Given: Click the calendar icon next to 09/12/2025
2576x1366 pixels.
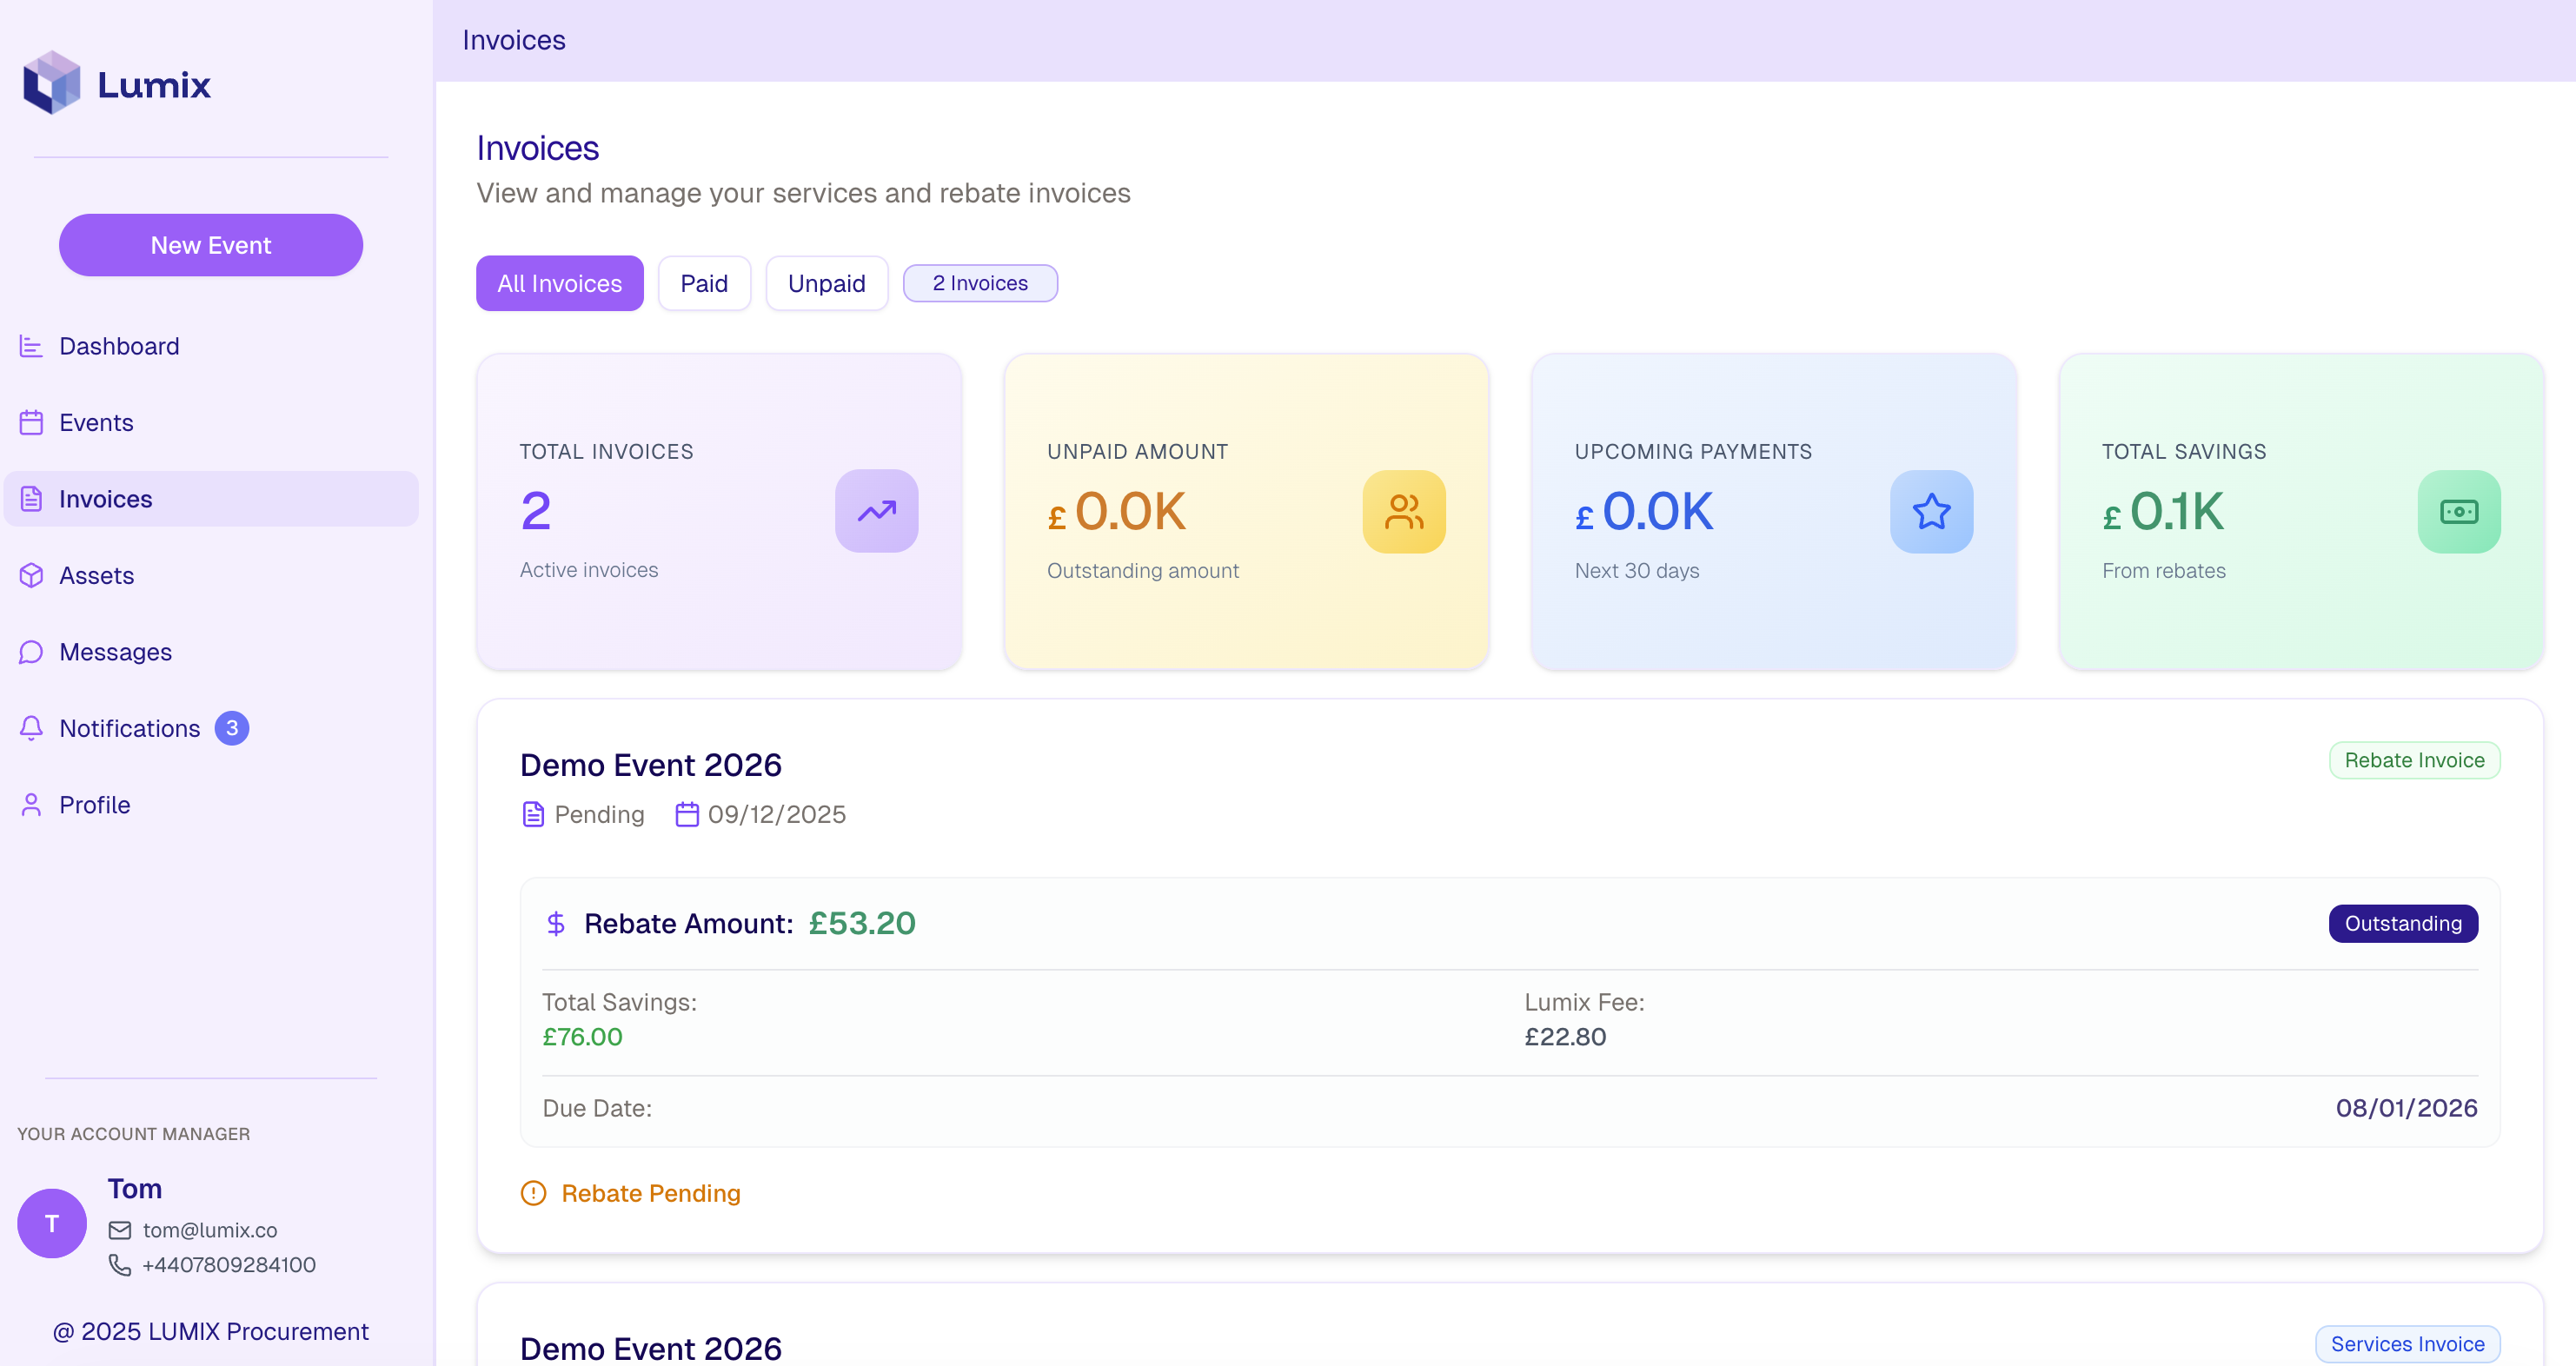Looking at the screenshot, I should [x=687, y=814].
